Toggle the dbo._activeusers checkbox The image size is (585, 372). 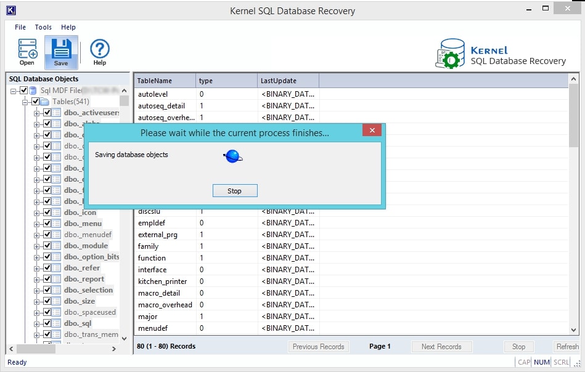pyautogui.click(x=47, y=113)
